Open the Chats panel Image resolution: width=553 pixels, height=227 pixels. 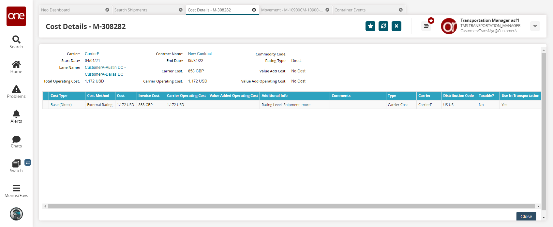tap(16, 139)
